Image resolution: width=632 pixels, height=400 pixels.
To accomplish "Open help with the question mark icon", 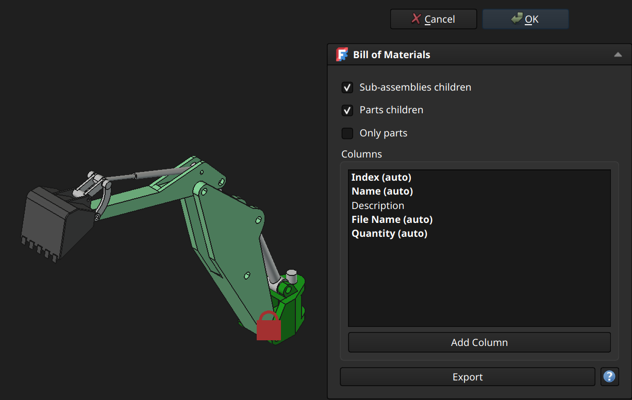I will 609,377.
